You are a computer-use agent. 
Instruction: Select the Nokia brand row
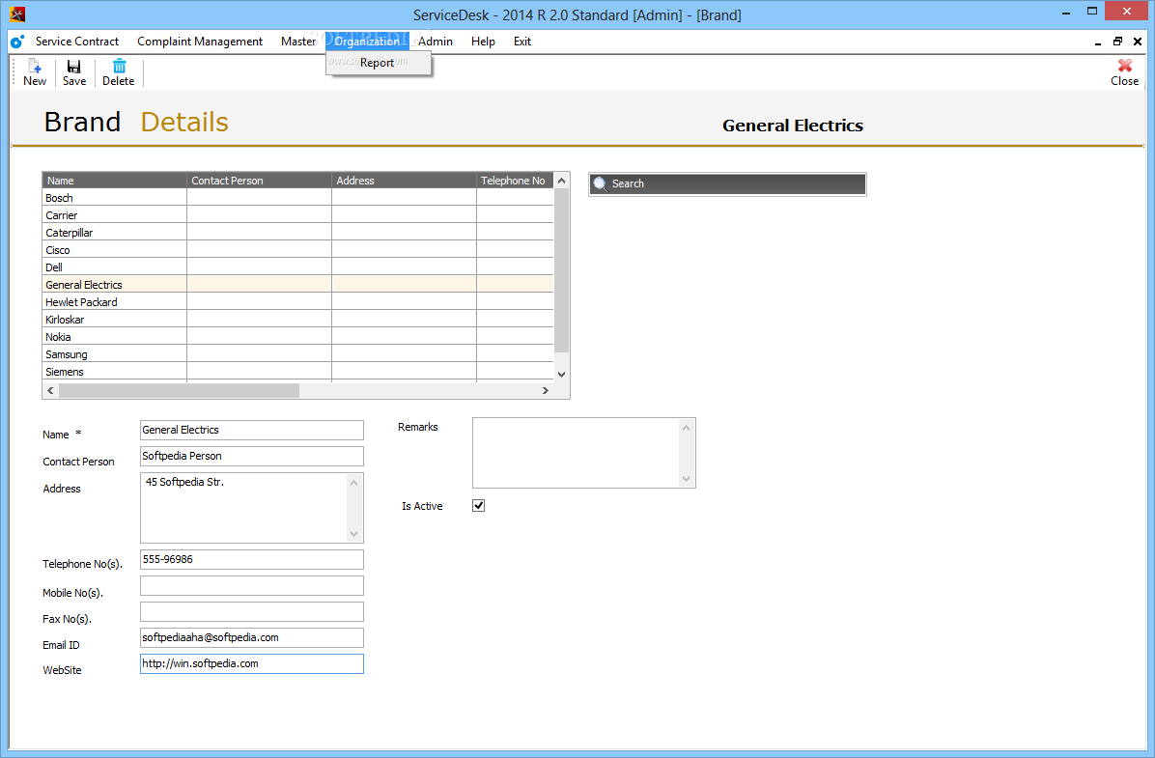[297, 337]
